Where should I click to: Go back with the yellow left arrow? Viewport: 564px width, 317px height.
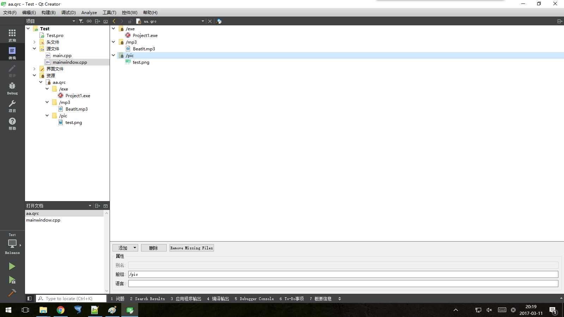114,21
